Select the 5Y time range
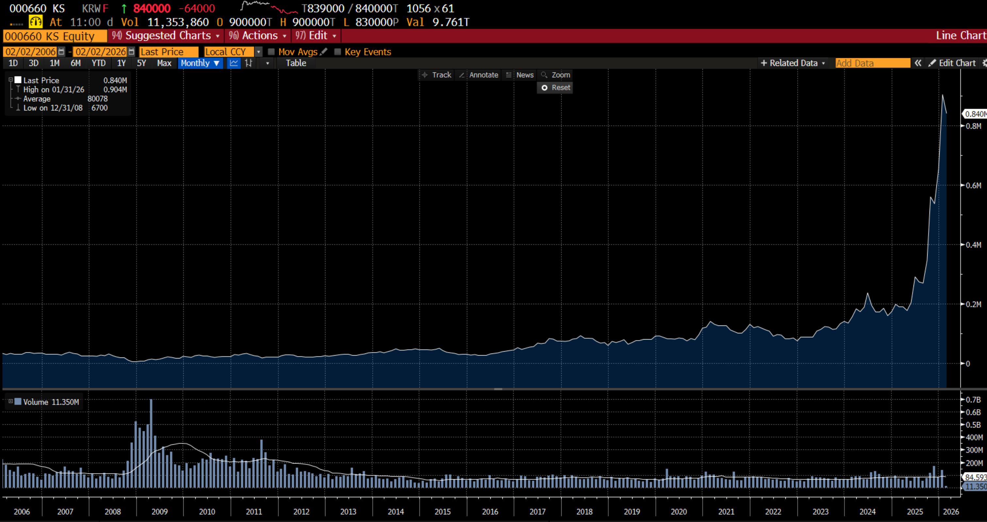Screen dimensions: 987x522 pos(141,63)
